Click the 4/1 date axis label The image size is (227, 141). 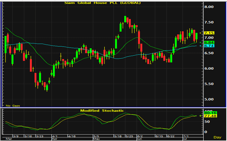pyautogui.click(x=55, y=136)
